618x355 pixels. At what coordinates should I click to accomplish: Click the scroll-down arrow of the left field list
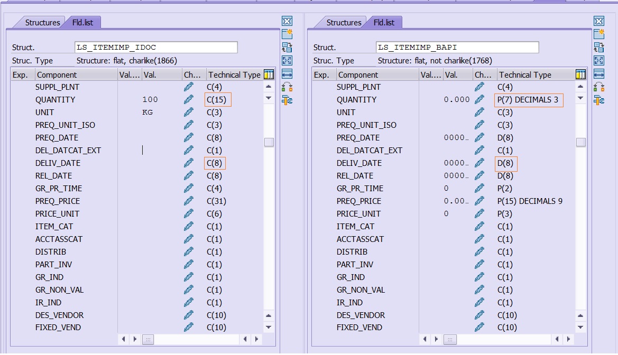[x=269, y=99]
